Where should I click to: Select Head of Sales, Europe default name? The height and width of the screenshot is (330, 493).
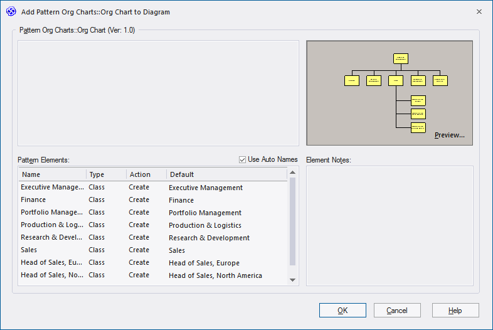coord(204,263)
